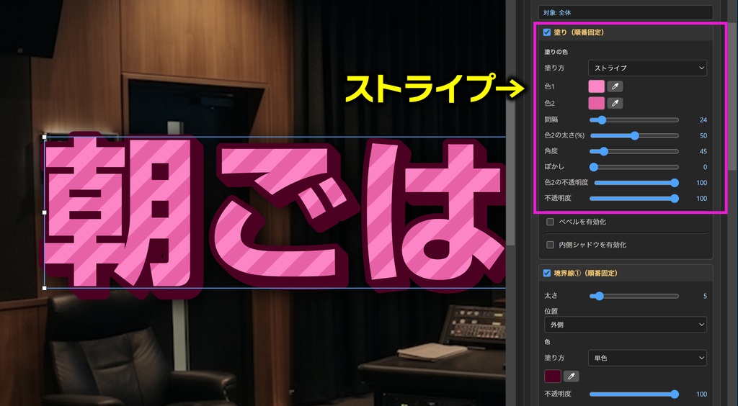Click the 間隔 value 24
The height and width of the screenshot is (406, 738).
tap(703, 119)
